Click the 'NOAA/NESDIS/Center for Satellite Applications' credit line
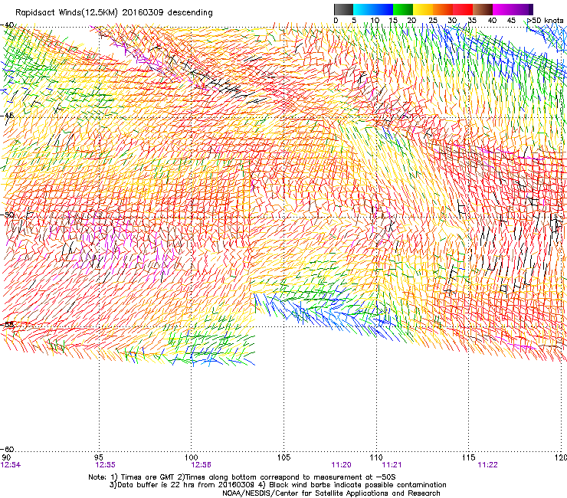The height and width of the screenshot is (498, 567). click(x=331, y=493)
